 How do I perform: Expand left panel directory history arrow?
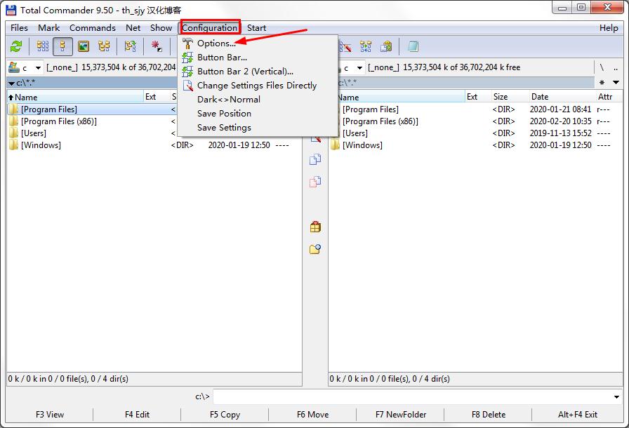[12, 83]
